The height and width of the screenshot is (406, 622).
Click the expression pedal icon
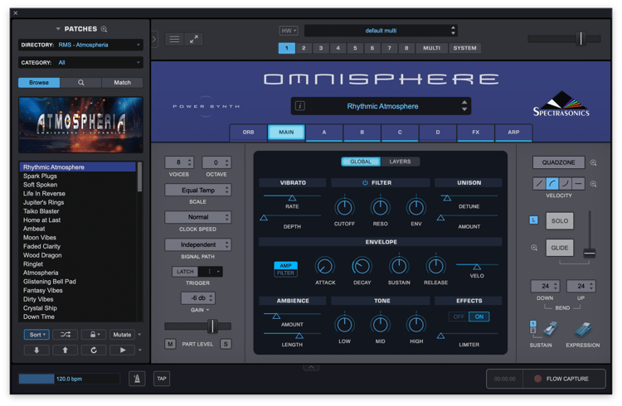[x=583, y=330]
